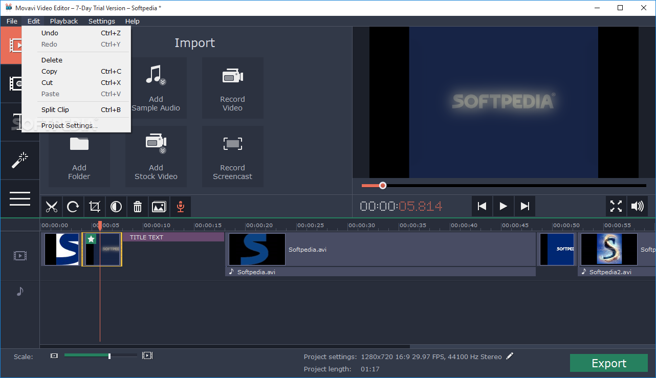Screen dimensions: 656x378
Task: Open the More tools hamburger icon
Action: tap(20, 198)
